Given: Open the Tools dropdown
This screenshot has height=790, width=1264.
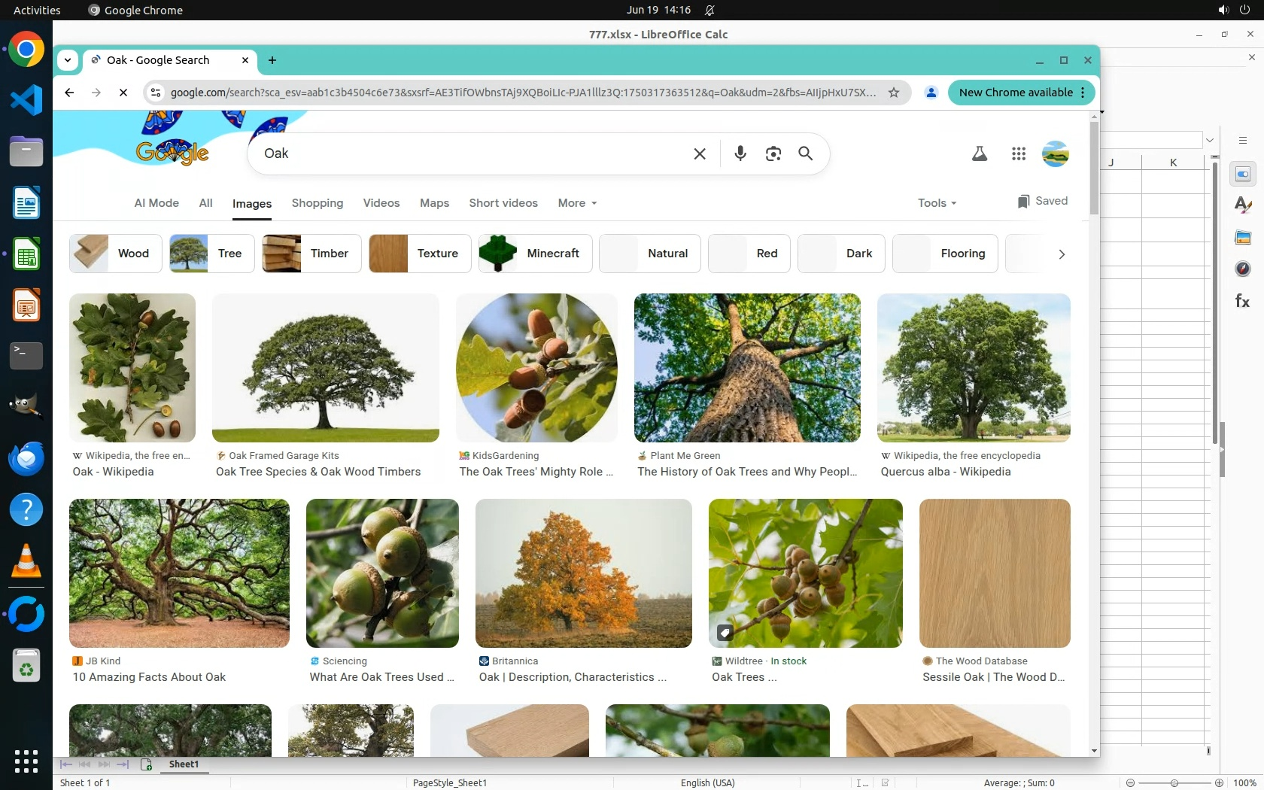Looking at the screenshot, I should [936, 203].
